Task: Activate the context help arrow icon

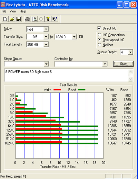Action: tap(55, 19)
